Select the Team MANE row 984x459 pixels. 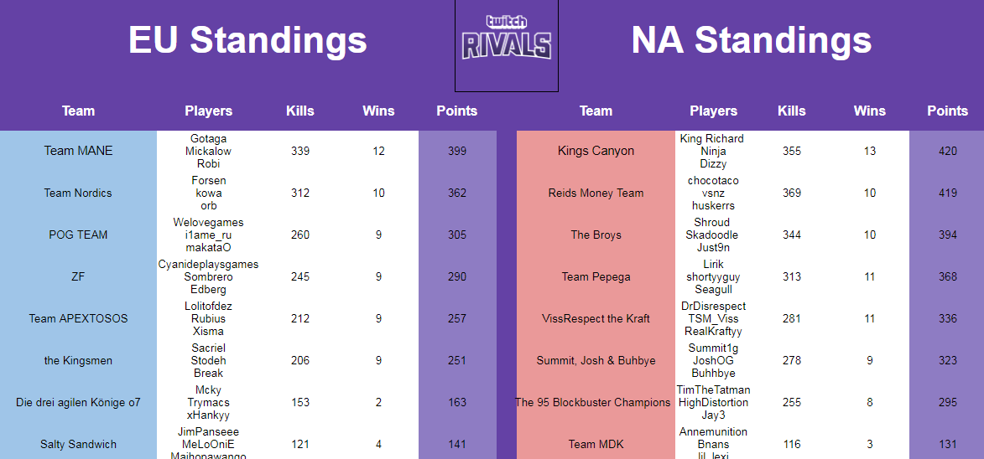78,151
